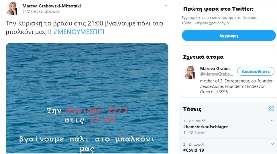Click the Mareva Grabo... name in related people

click(x=216, y=68)
